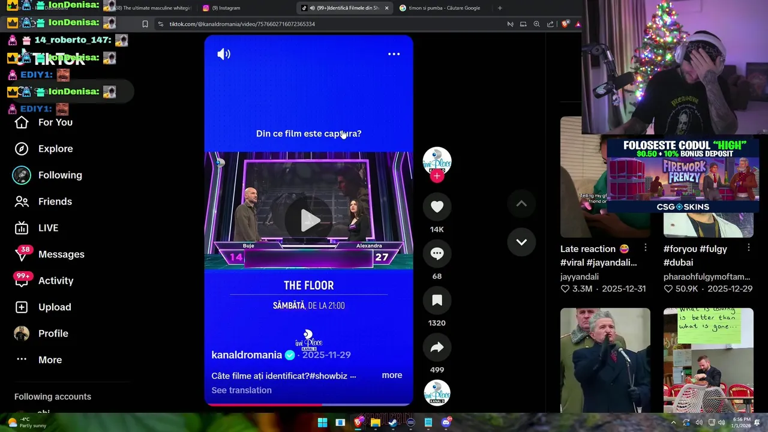Share the video with 499 shares
This screenshot has height=432, width=768.
click(x=437, y=347)
